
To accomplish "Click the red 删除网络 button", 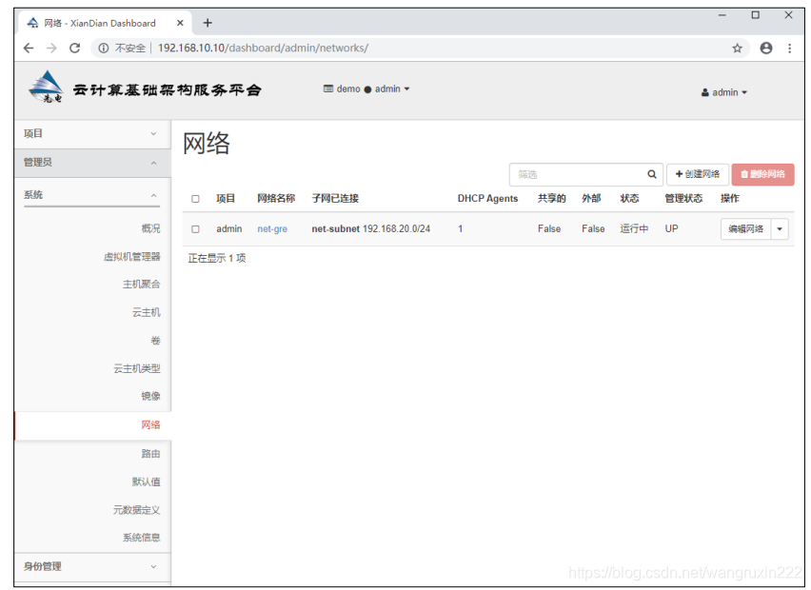I will (762, 174).
